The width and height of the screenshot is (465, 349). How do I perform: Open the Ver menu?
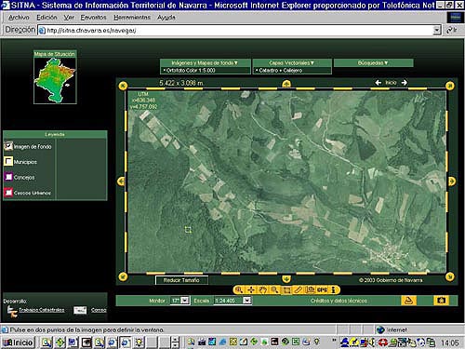coord(69,18)
